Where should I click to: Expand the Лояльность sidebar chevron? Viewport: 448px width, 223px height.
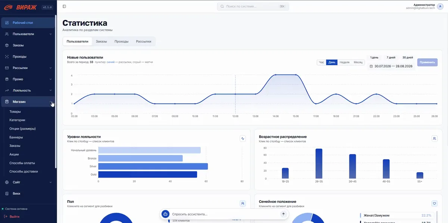point(50,90)
